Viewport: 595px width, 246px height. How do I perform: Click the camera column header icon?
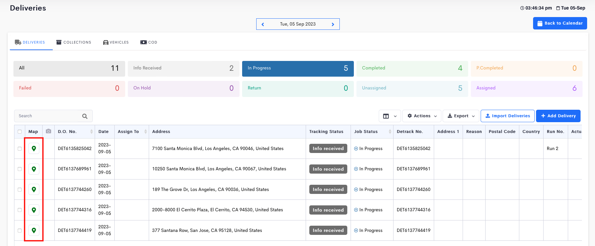[x=48, y=131]
